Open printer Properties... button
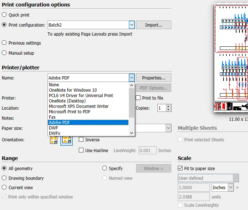This screenshot has width=248, height=210. pyautogui.click(x=154, y=78)
